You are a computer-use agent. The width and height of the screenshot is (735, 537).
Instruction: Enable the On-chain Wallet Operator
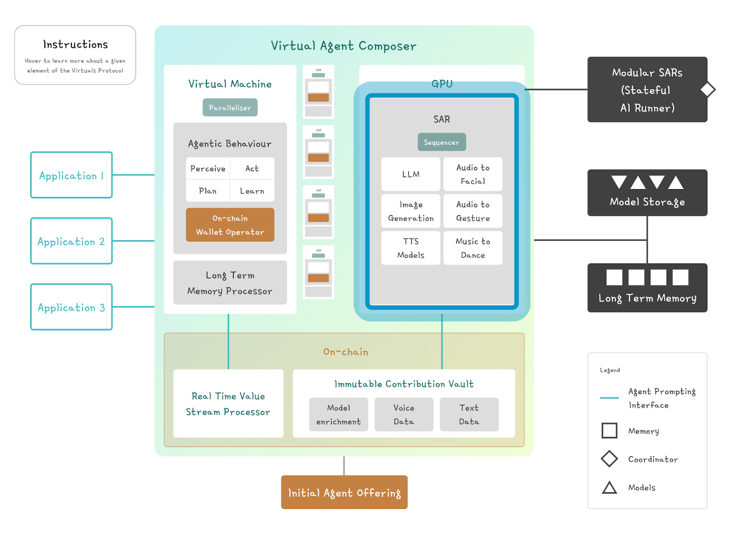[230, 225]
